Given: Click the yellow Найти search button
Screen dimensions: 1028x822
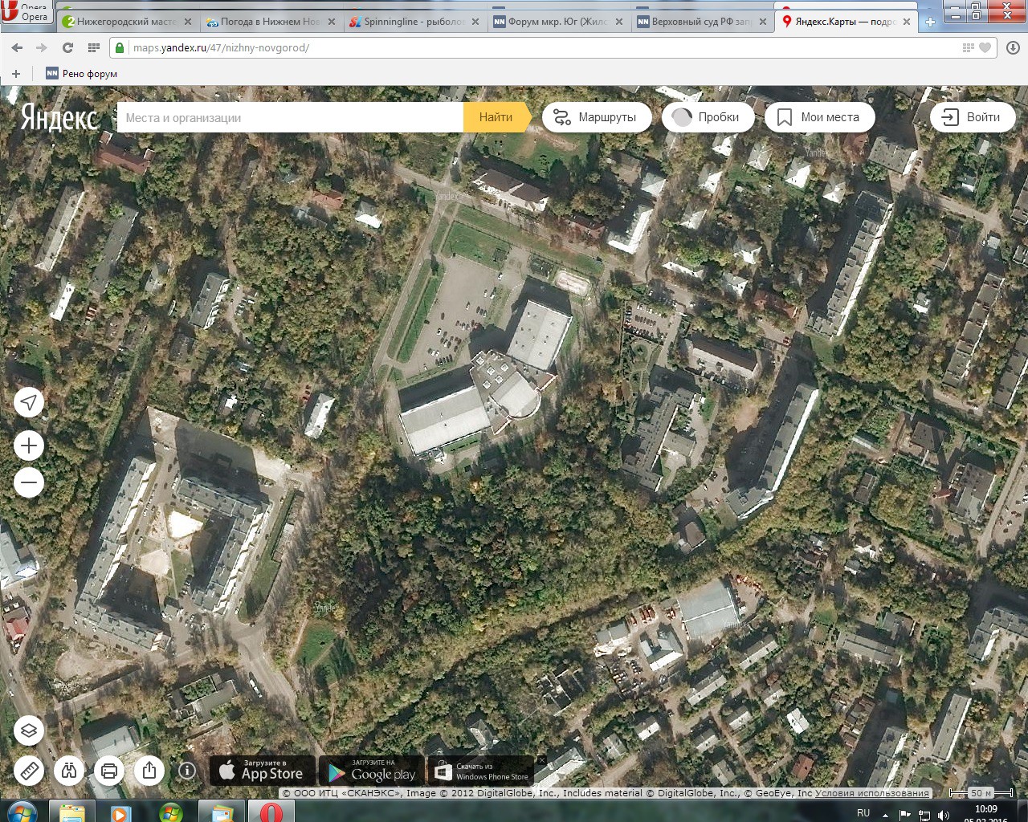Looking at the screenshot, I should tap(496, 117).
